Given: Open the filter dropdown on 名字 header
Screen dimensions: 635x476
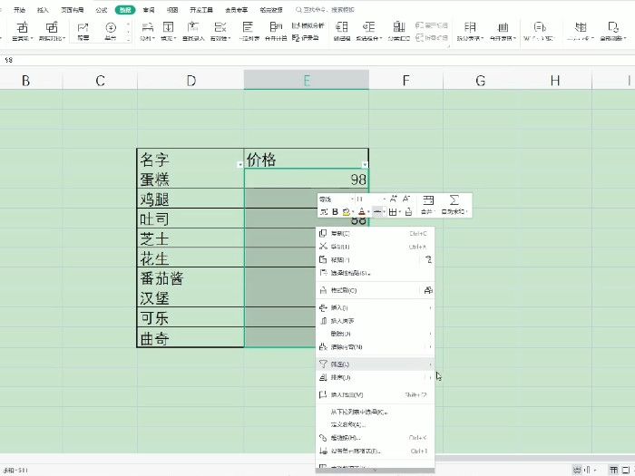Looking at the screenshot, I should [239, 164].
